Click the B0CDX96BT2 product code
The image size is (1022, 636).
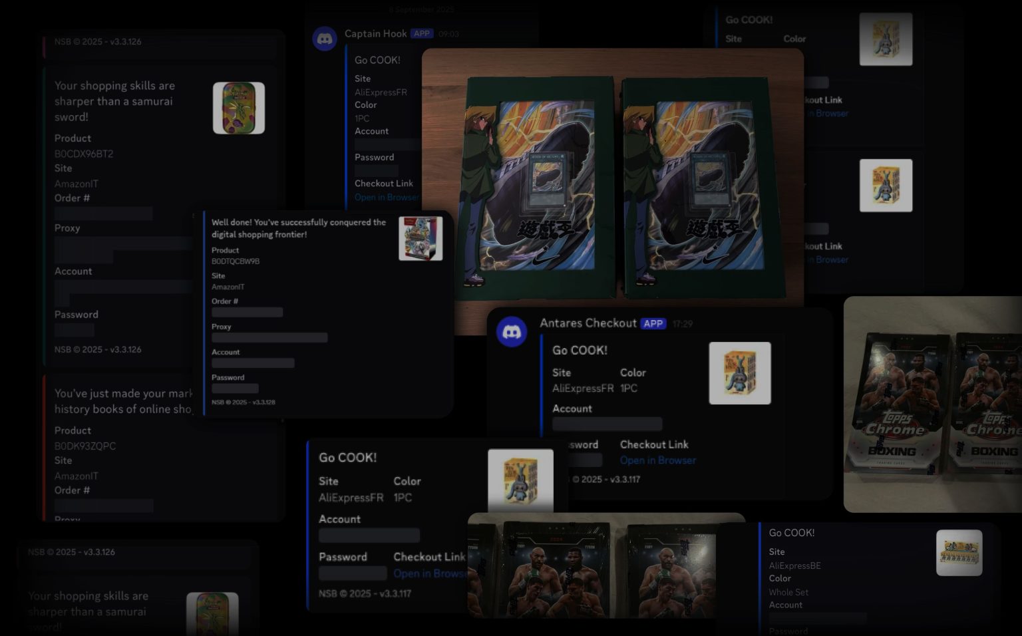(84, 154)
